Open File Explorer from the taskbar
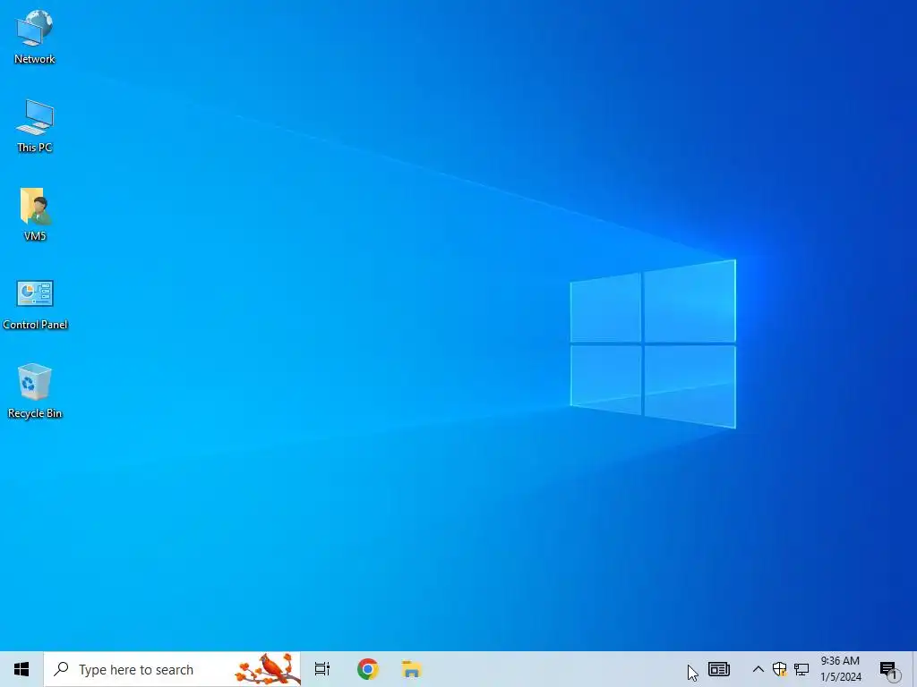 coord(412,669)
